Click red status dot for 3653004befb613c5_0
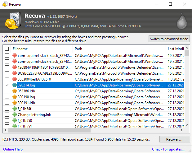This screenshot has height=153, width=192. [15, 79]
